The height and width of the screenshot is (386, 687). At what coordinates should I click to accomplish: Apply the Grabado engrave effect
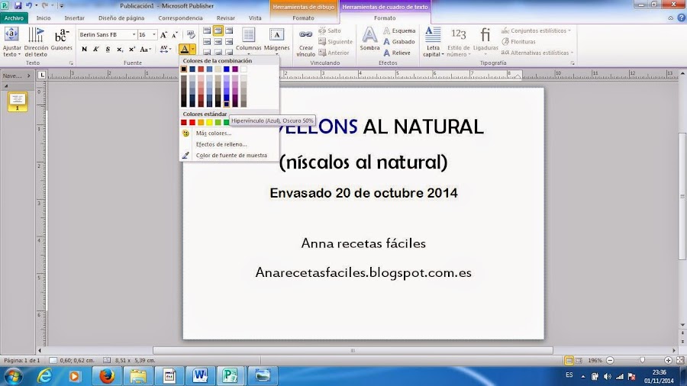click(399, 42)
